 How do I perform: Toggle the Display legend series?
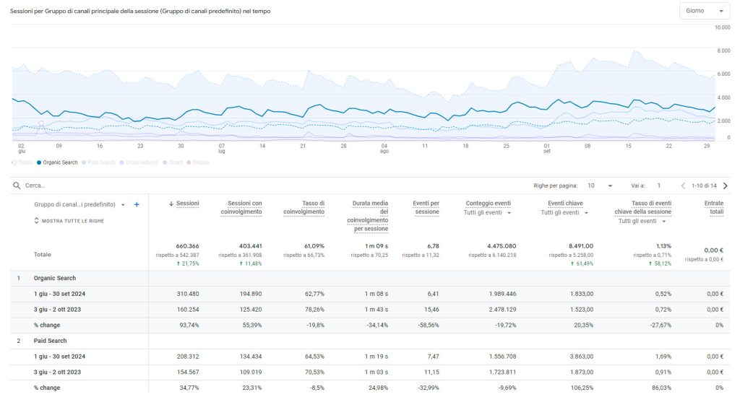[x=198, y=162]
